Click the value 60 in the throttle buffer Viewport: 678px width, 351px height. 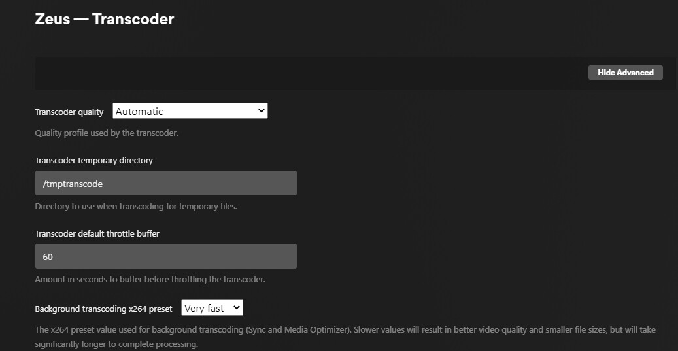click(48, 257)
